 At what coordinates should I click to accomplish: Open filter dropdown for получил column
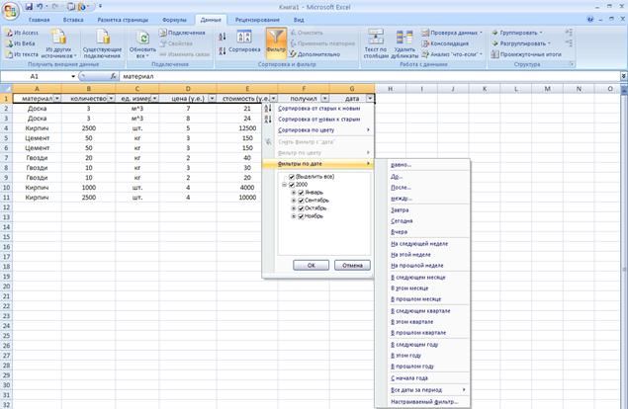(324, 99)
